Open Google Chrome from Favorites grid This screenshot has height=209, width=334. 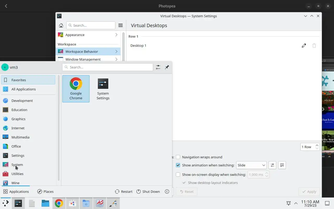click(76, 89)
